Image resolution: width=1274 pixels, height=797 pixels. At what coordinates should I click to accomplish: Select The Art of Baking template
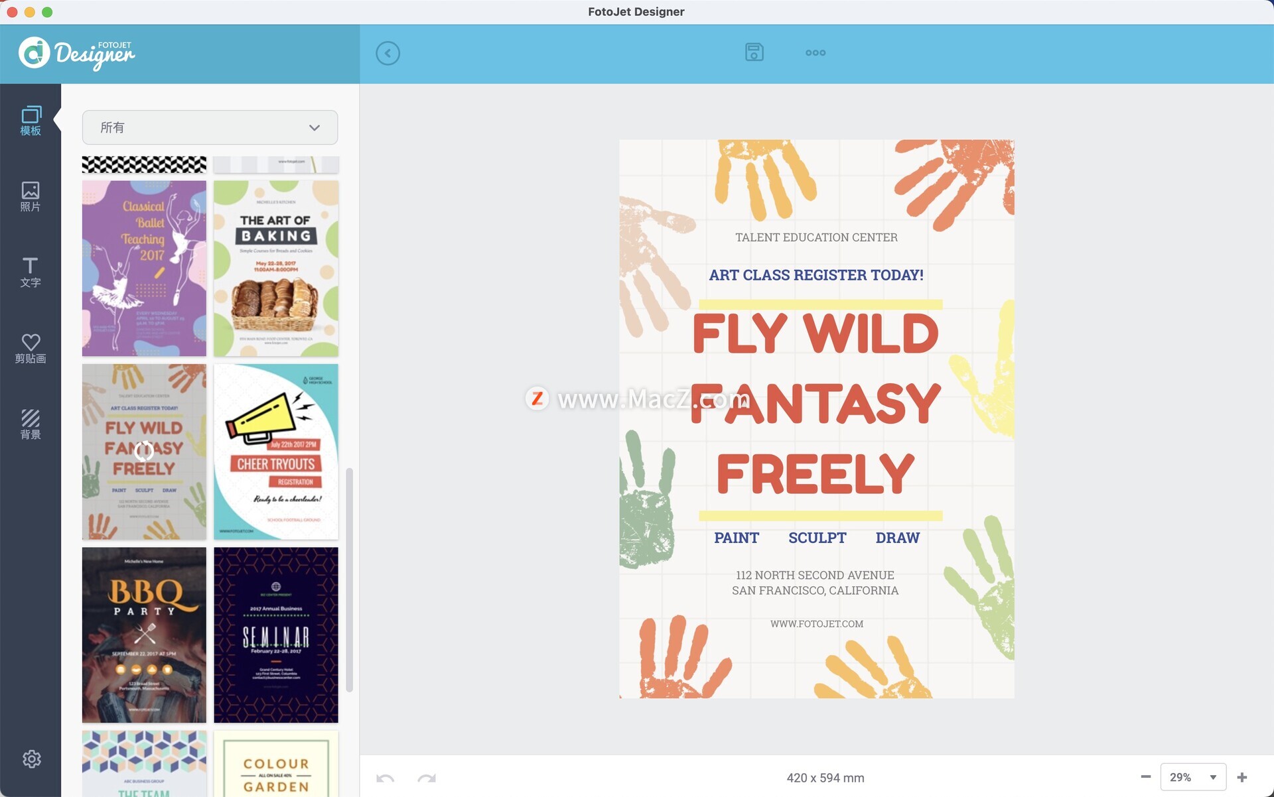(276, 269)
